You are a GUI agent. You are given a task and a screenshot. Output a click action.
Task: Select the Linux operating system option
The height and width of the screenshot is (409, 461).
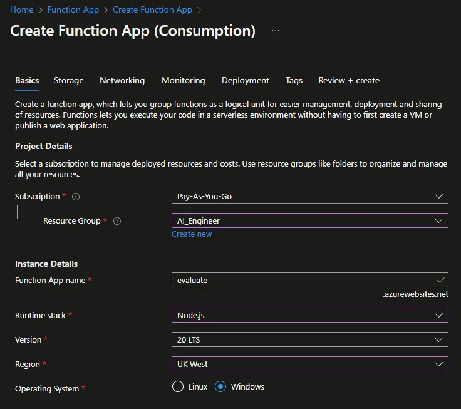(x=178, y=387)
